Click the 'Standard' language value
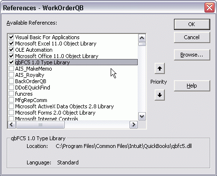This screenshot has width=217, height=176. click(68, 162)
